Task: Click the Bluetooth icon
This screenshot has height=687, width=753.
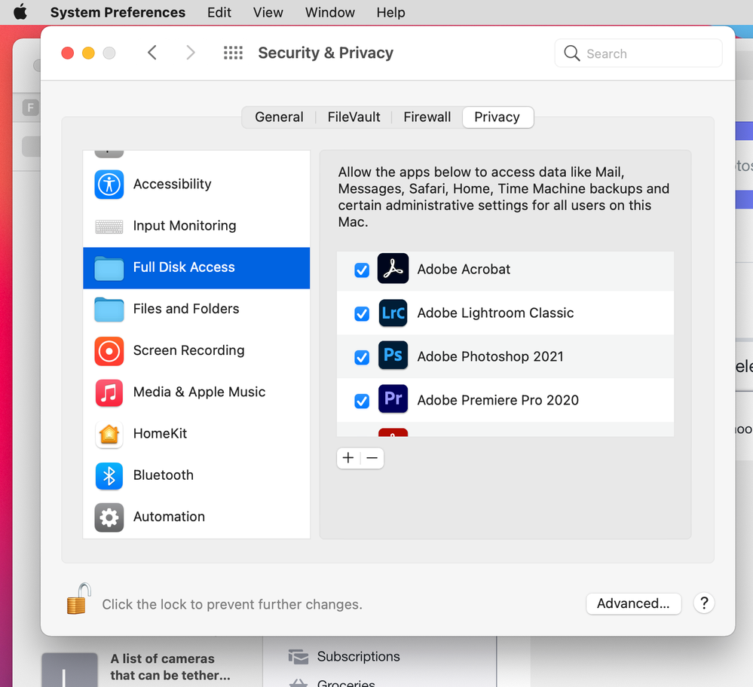Action: pyautogui.click(x=109, y=476)
